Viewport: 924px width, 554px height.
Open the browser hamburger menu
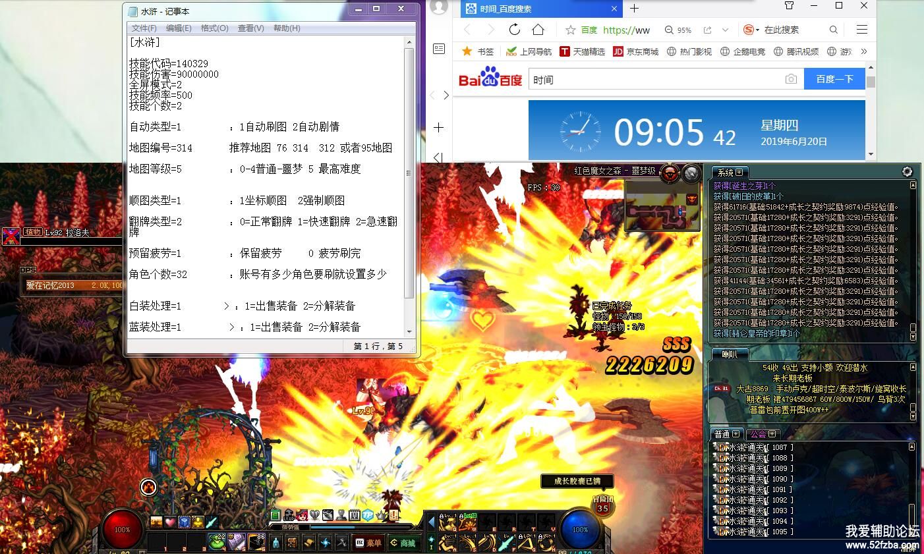coord(862,30)
